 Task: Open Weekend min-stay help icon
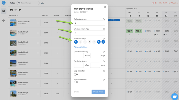pos(104,29)
